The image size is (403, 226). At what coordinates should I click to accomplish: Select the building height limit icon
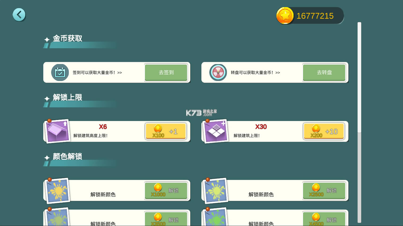click(57, 131)
